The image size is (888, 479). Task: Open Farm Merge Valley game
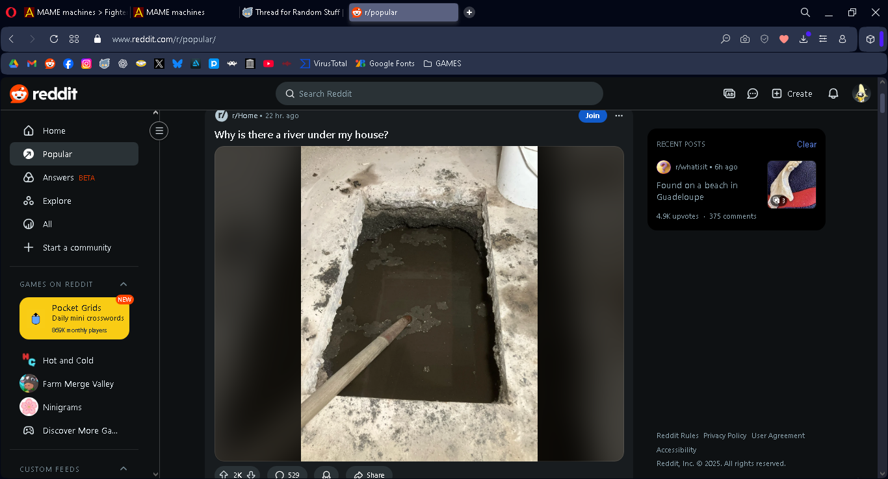(74, 384)
